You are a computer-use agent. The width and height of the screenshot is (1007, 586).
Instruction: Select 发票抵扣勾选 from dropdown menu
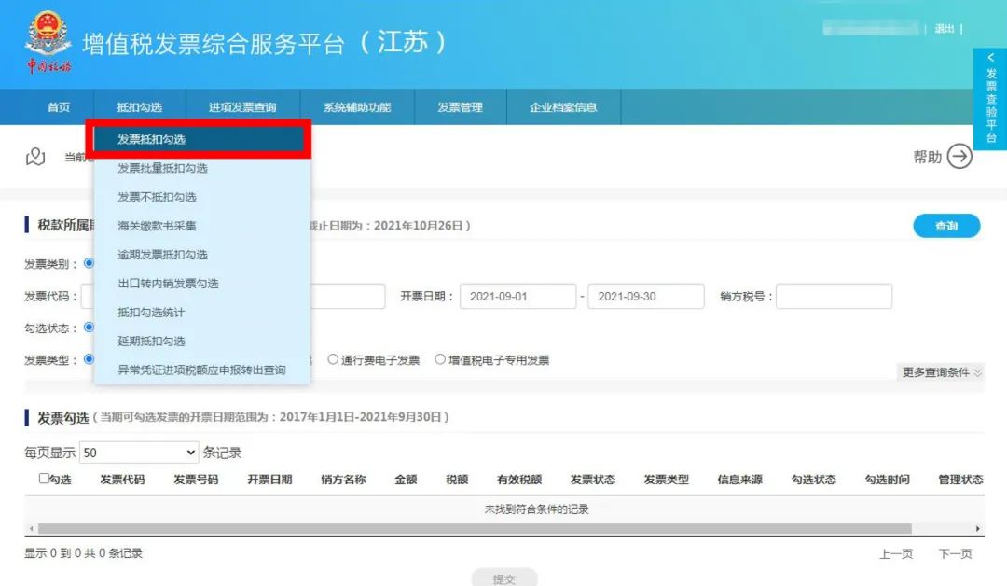[x=200, y=139]
